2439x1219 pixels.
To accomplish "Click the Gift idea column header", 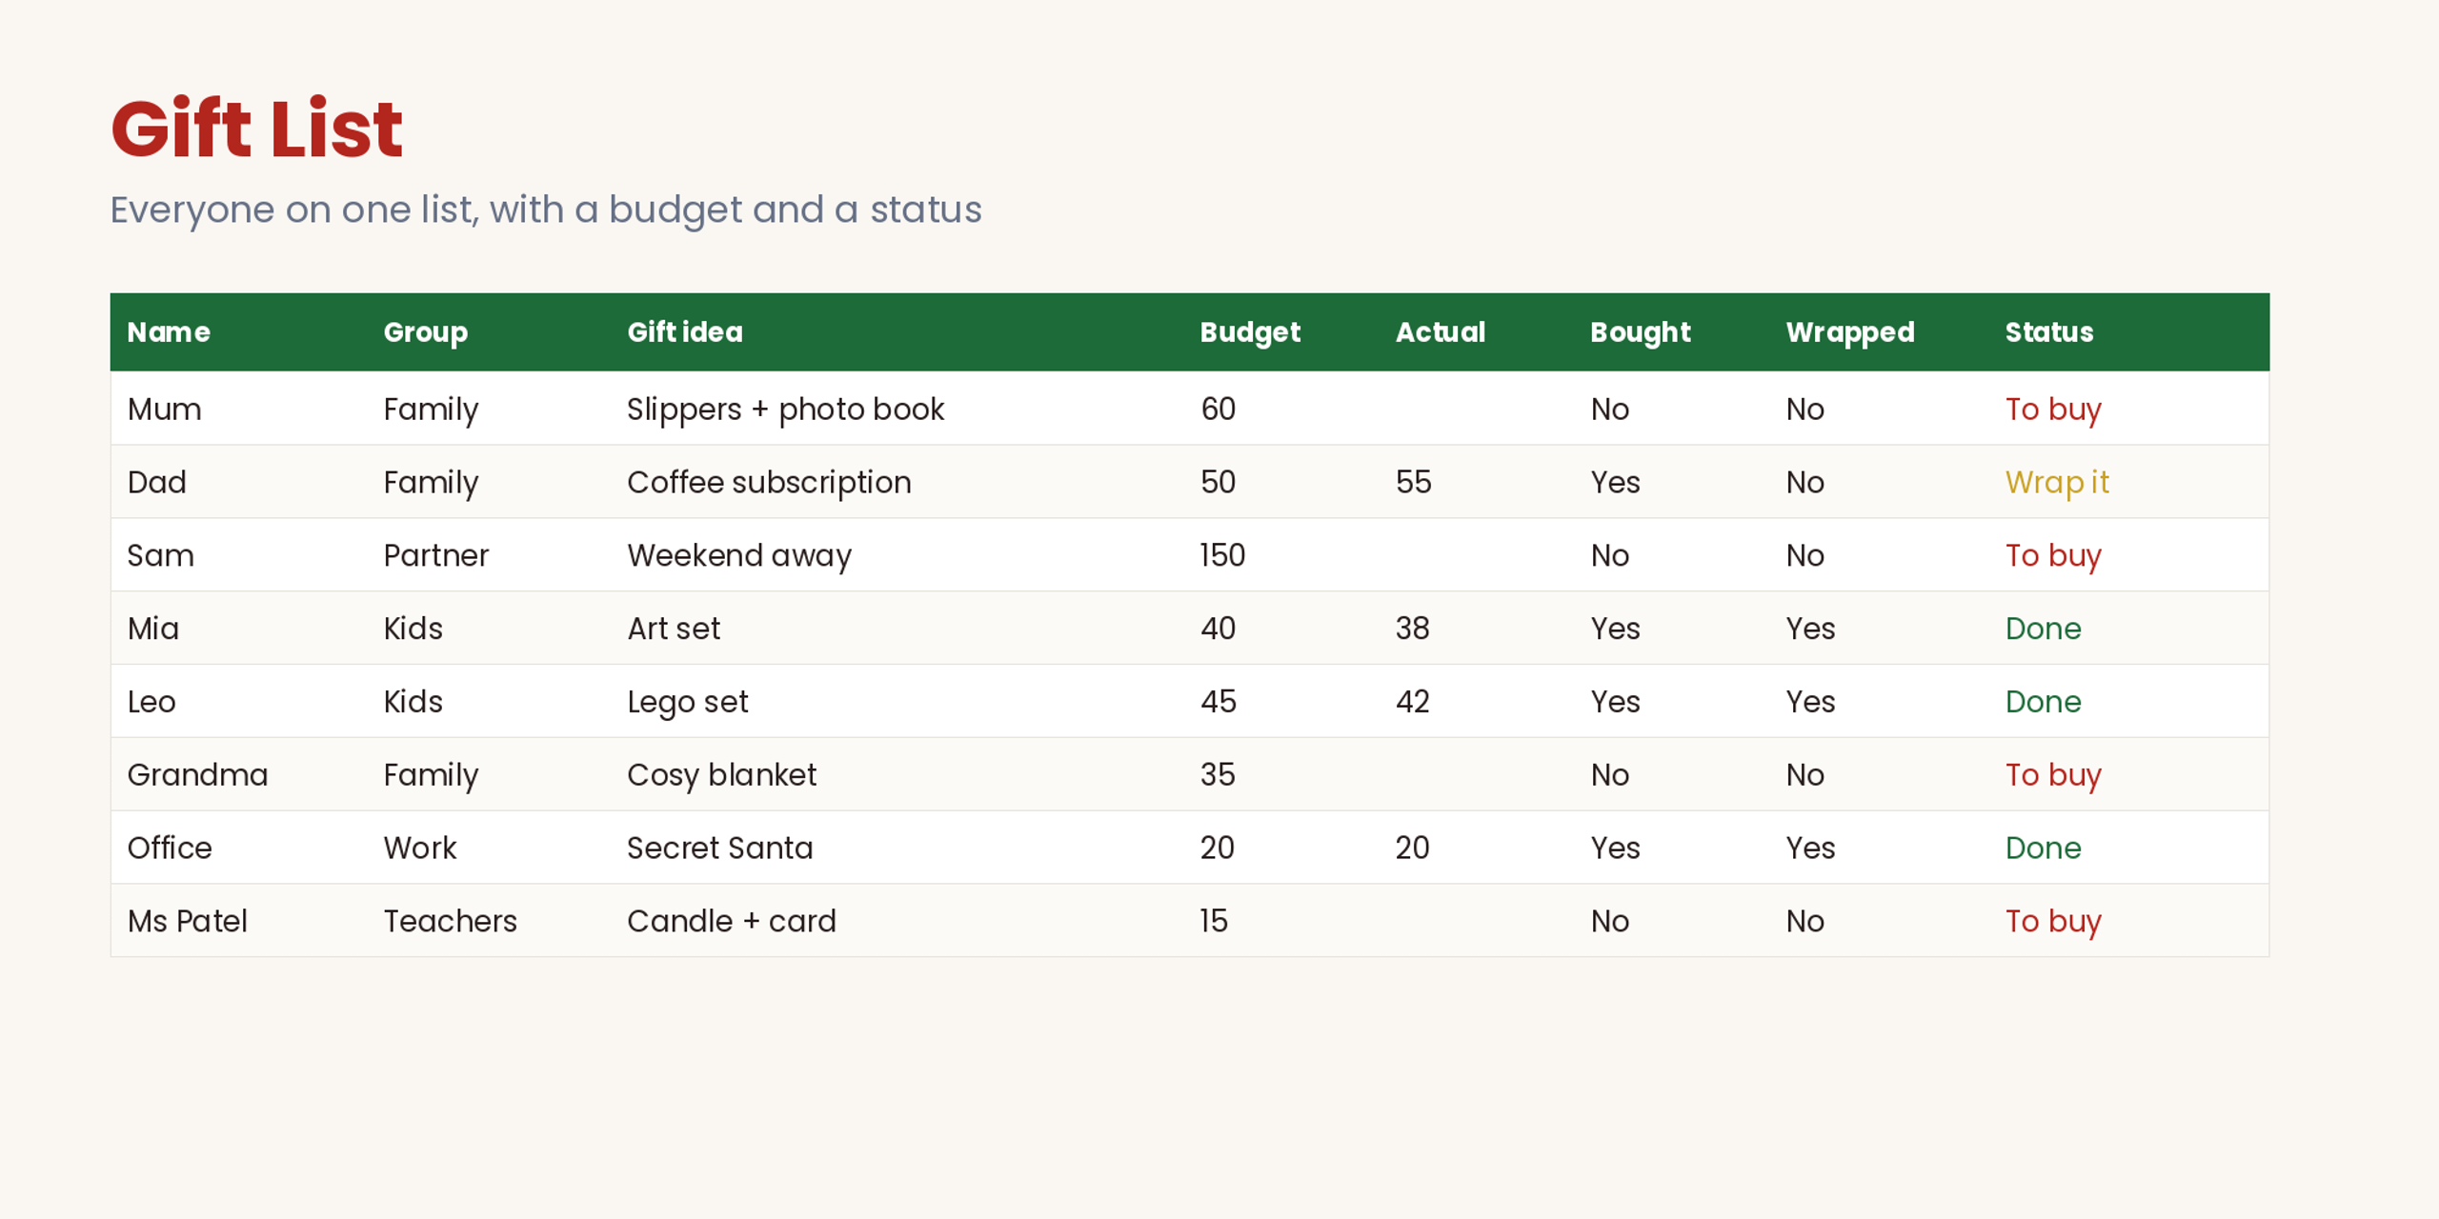I will [x=685, y=331].
